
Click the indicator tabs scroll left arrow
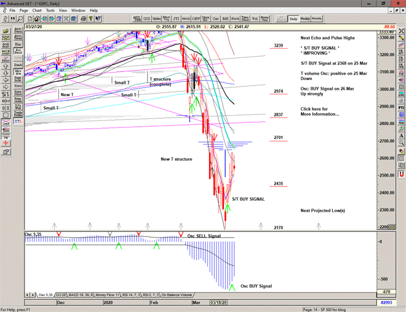tap(28, 295)
